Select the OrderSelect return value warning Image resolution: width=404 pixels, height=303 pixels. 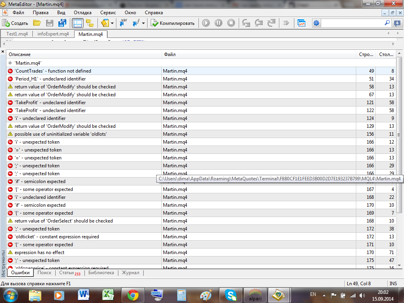click(201, 221)
